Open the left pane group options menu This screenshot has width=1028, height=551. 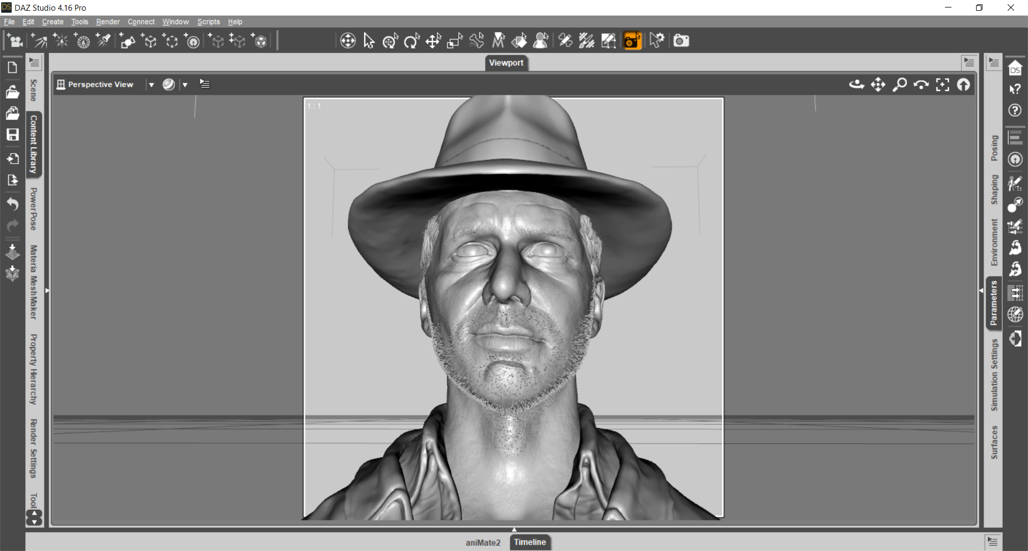coord(34,62)
